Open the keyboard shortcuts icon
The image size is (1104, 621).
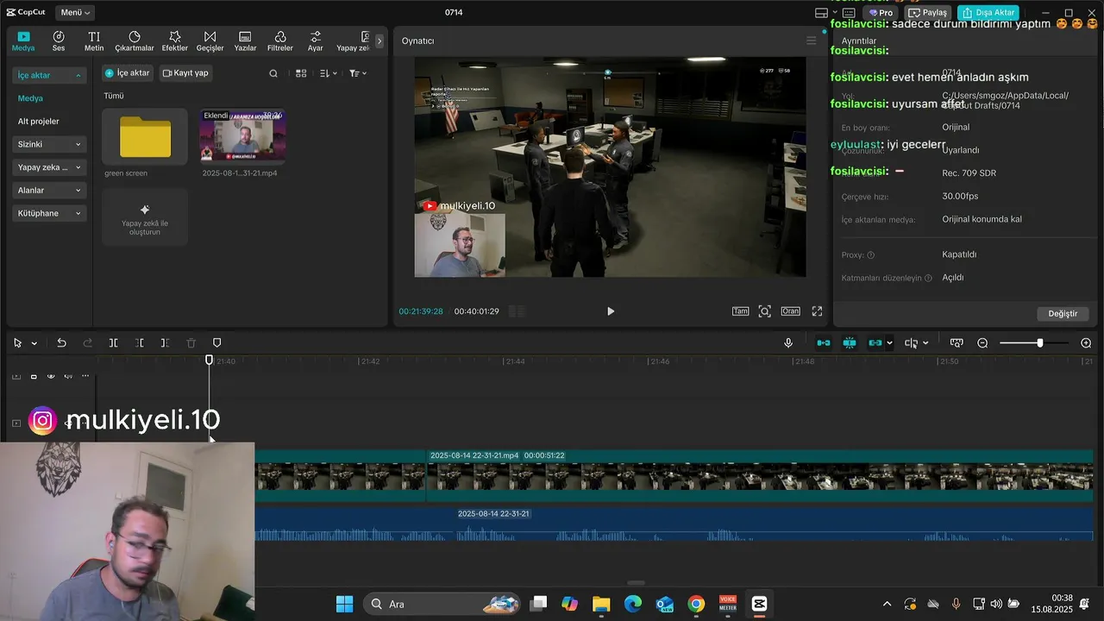849,13
